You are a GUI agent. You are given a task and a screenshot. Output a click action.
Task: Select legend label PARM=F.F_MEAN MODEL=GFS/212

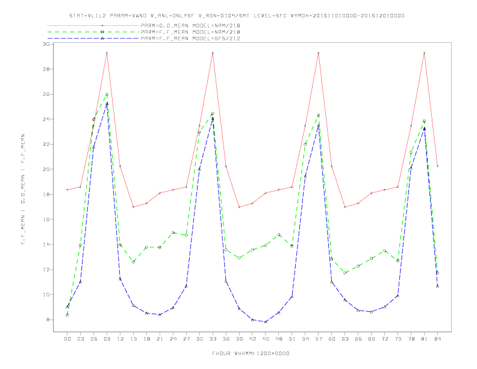point(190,39)
